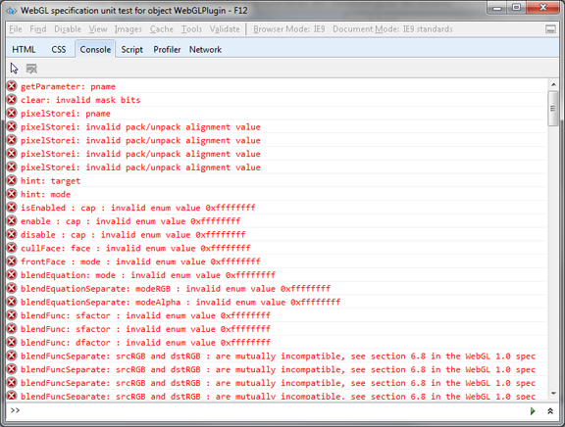565x427 pixels.
Task: Click the 'clear: invalid mask bits' message
Action: (x=80, y=100)
